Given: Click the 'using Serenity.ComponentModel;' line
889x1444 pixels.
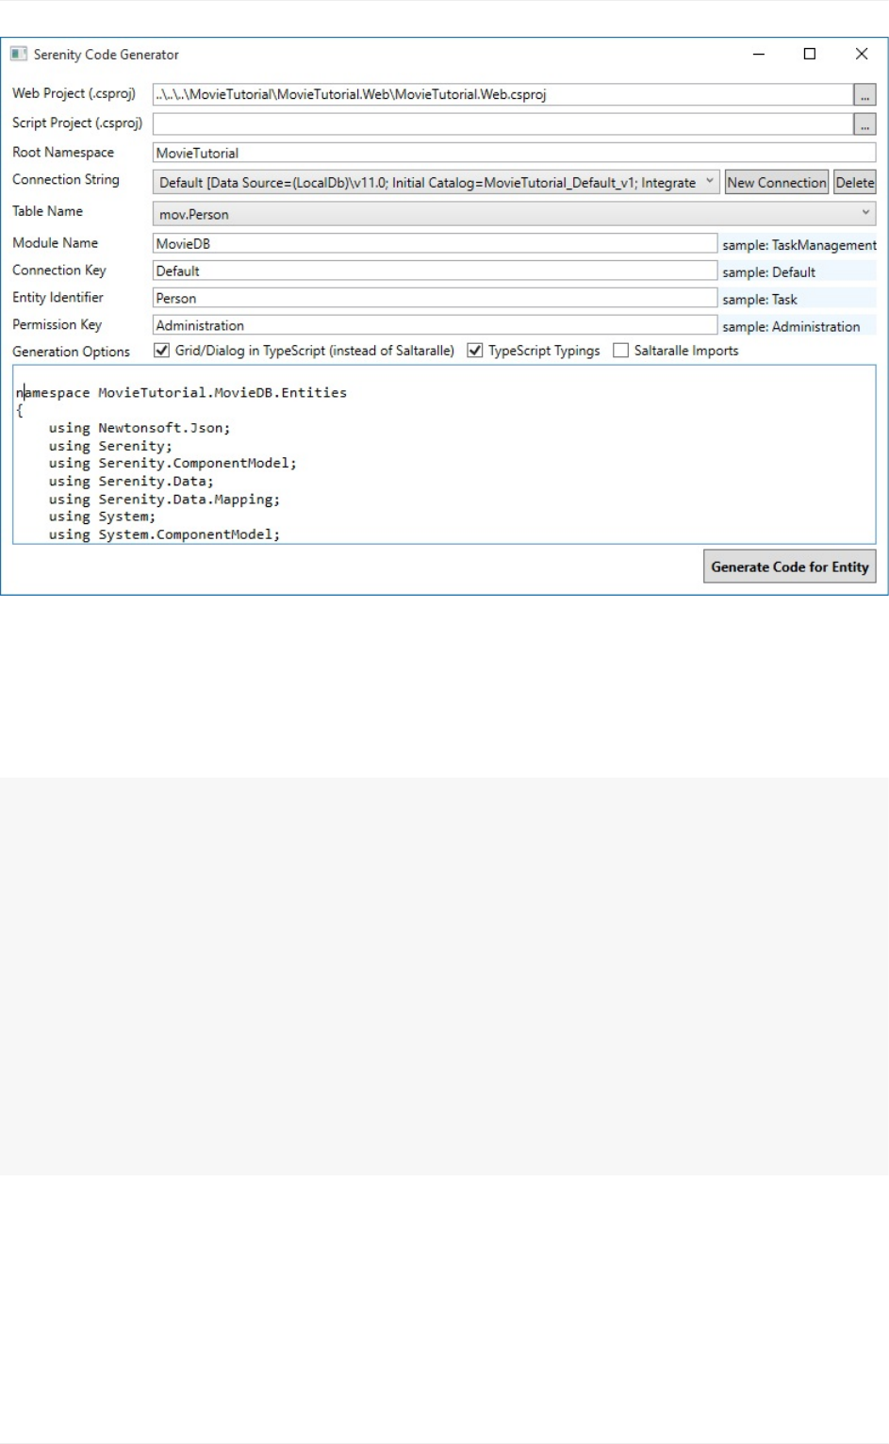Looking at the screenshot, I should click(173, 464).
